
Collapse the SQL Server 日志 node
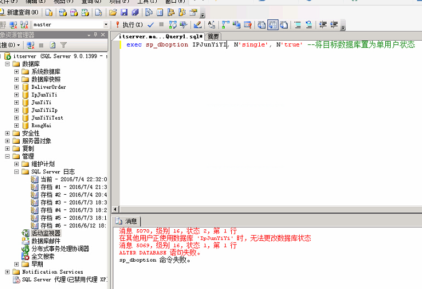(x=16, y=172)
